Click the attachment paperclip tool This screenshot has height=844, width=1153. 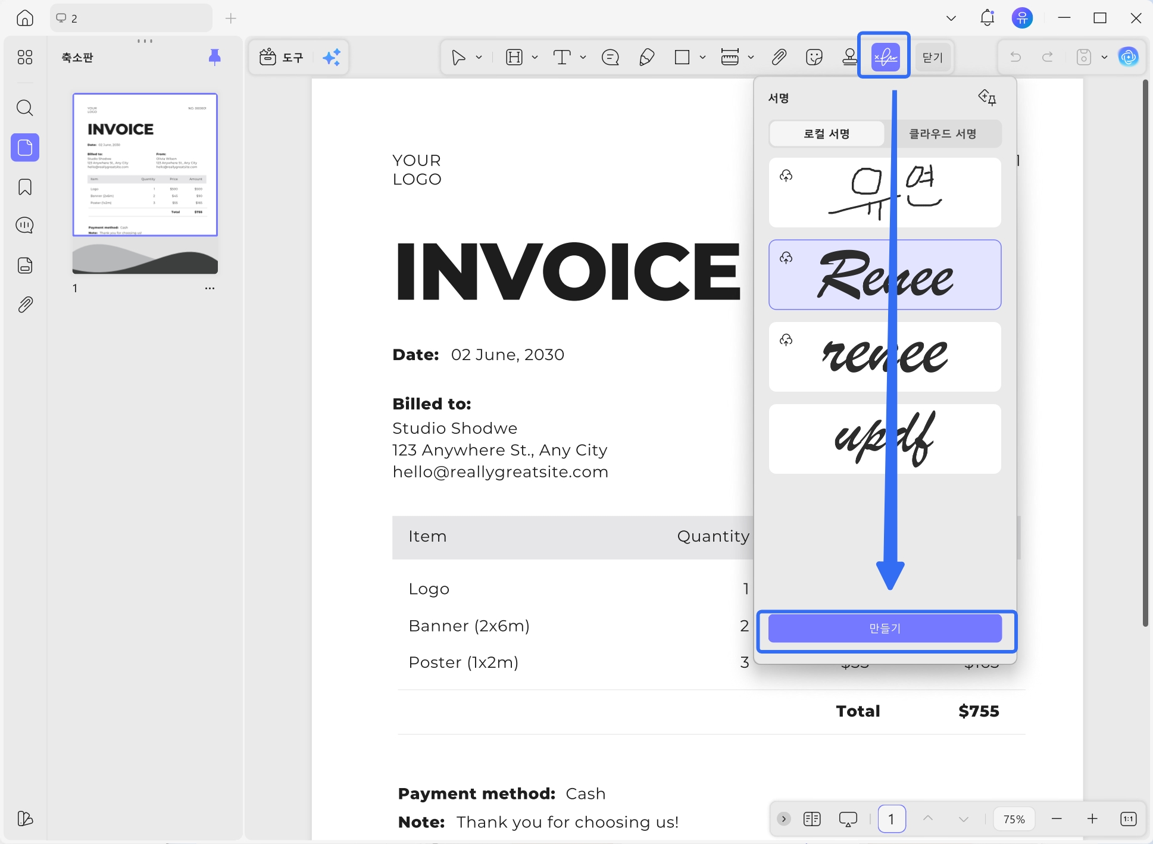click(779, 57)
